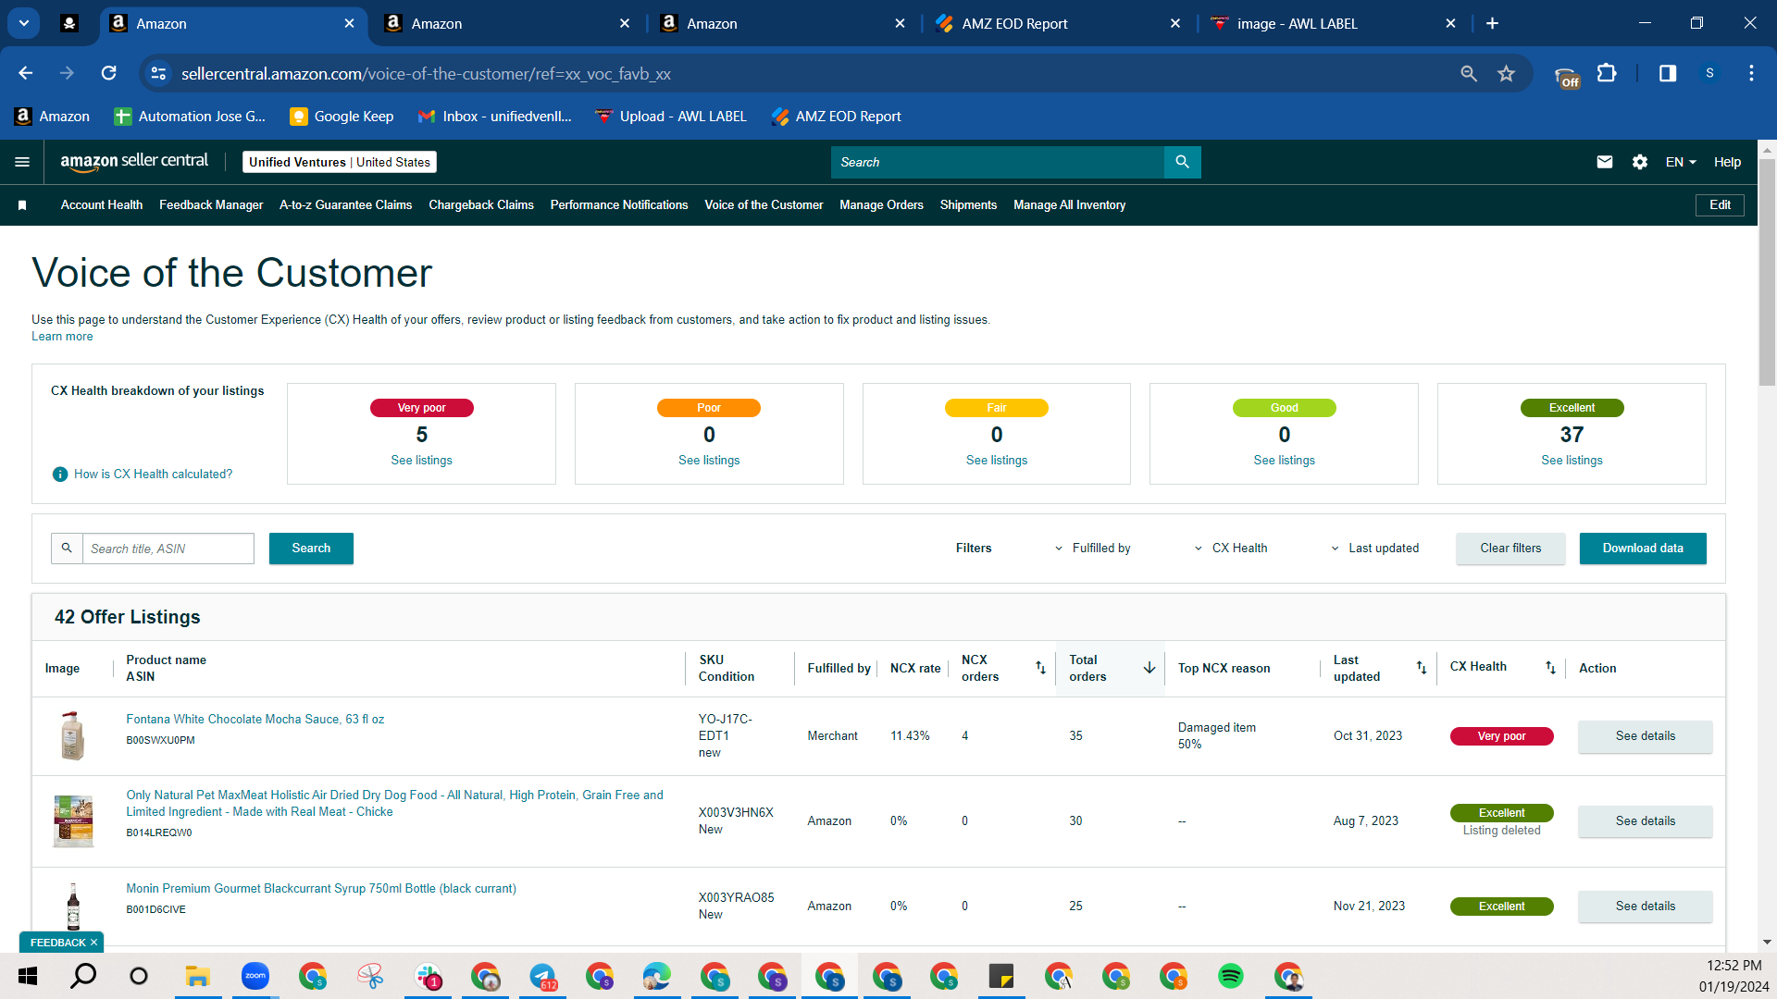The width and height of the screenshot is (1777, 999).
Task: Click the extension icon labeled Off
Action: coord(1567,77)
